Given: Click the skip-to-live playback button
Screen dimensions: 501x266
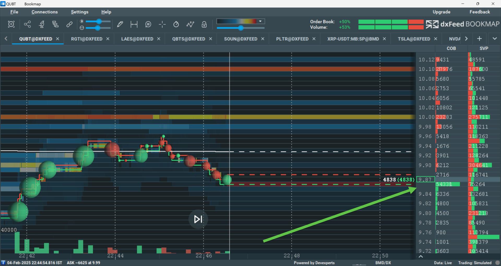Looking at the screenshot, I should 198,219.
